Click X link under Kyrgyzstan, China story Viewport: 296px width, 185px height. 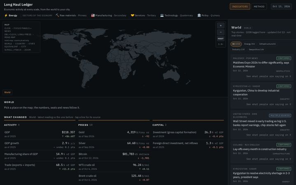coord(268,104)
